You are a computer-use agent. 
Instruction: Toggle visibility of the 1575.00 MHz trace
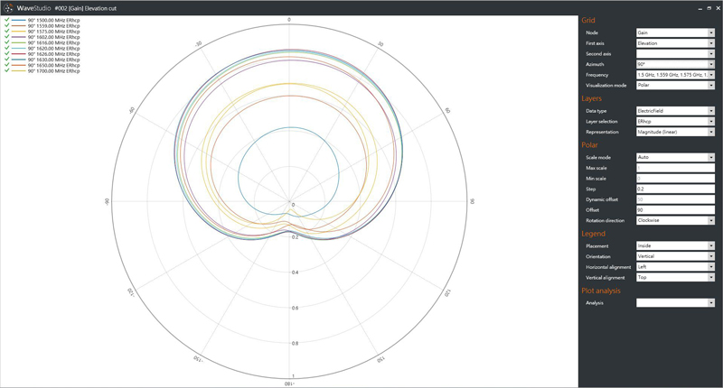click(x=6, y=32)
